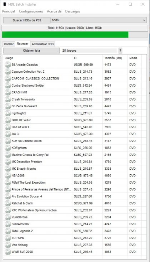
Task: Click the disc icon beside 89 Arcade Classics
Action: coord(8,65)
